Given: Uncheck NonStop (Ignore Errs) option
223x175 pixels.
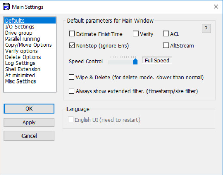Looking at the screenshot, I should (x=72, y=45).
